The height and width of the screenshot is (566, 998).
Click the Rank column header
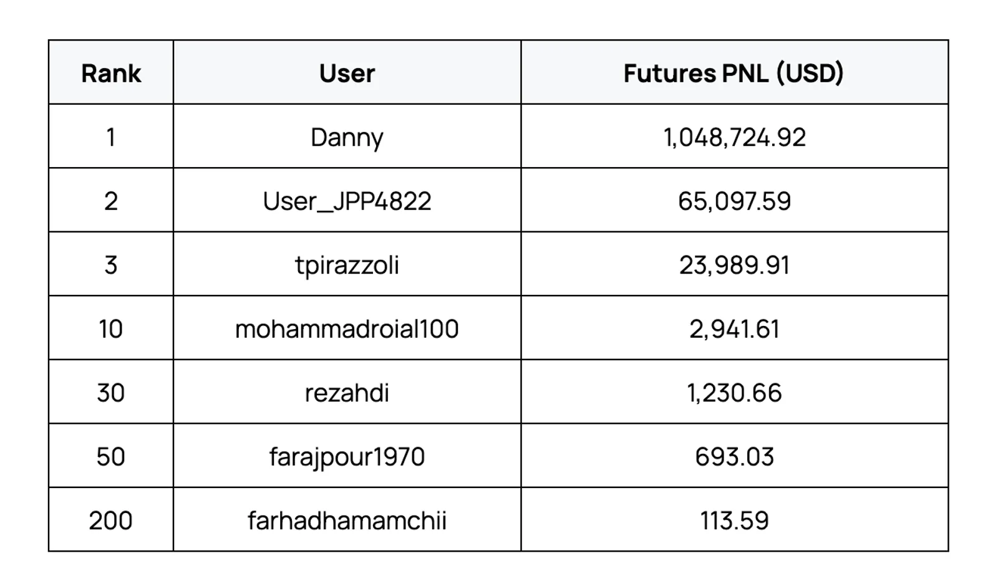point(111,74)
